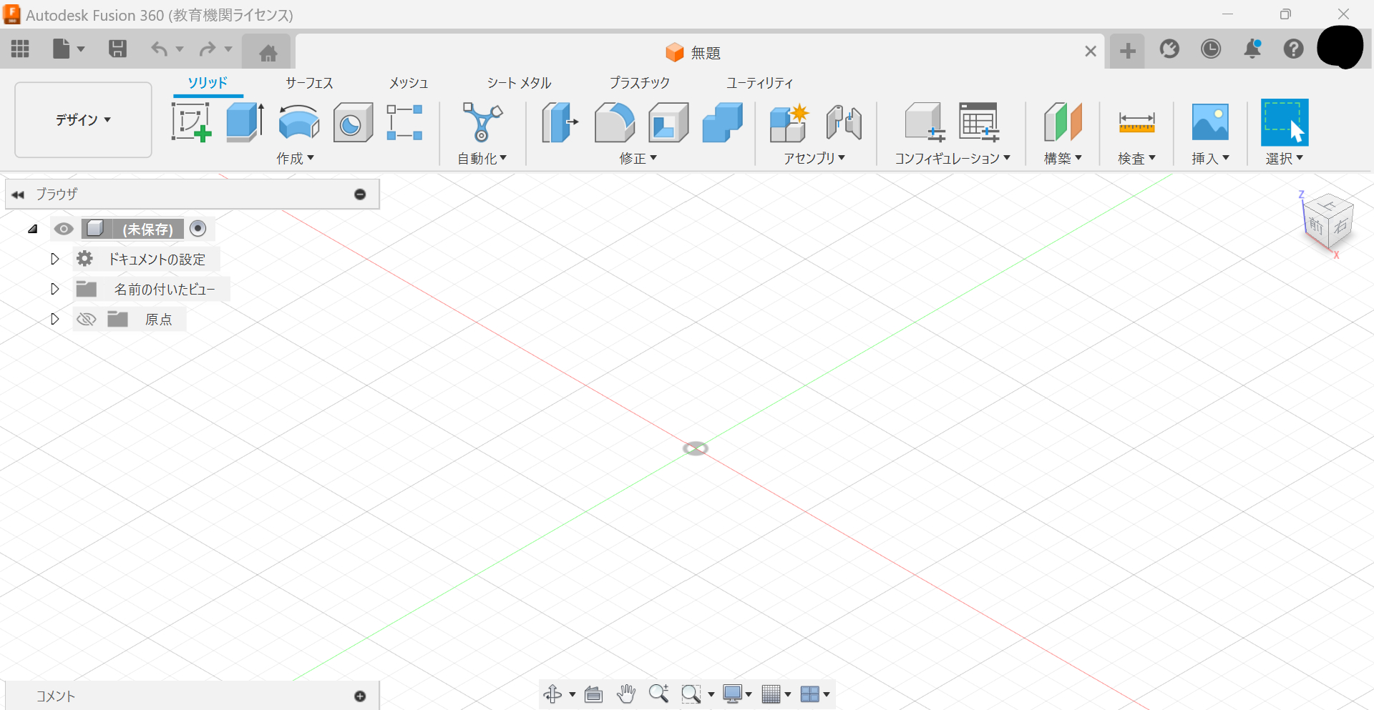Select the Hole tool
This screenshot has height=710, width=1374.
353,122
